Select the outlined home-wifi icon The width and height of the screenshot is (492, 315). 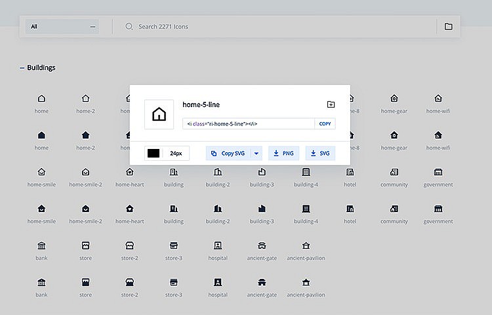(x=438, y=98)
